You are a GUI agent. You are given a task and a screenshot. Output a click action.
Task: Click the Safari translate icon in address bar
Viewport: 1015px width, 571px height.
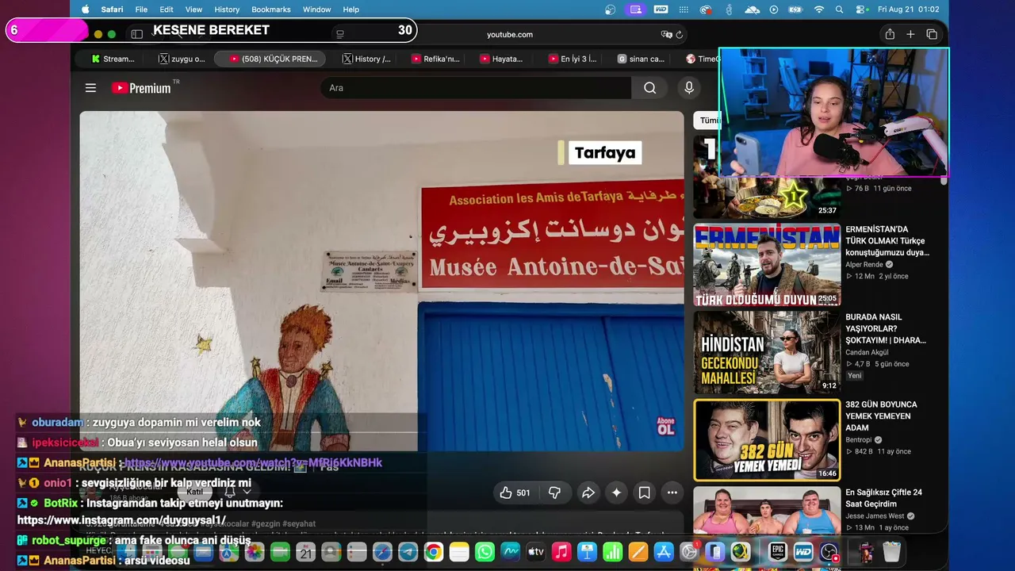tap(666, 35)
